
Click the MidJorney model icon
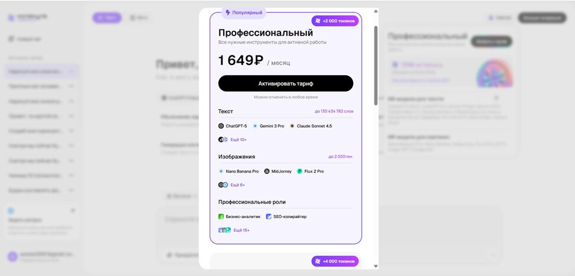[267, 171]
